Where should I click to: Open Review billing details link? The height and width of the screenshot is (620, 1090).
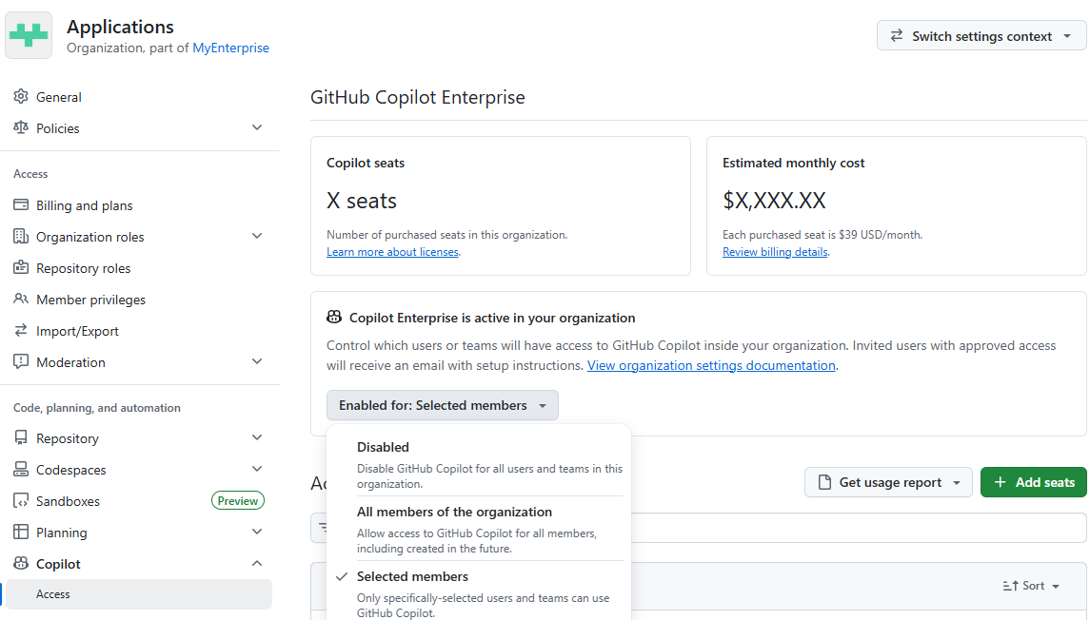[775, 251]
